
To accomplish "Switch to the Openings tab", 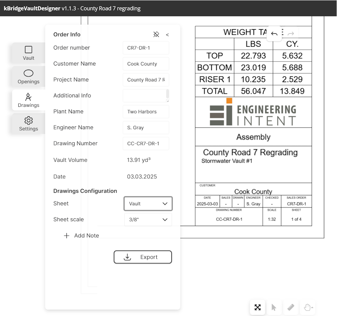I will pyautogui.click(x=29, y=76).
